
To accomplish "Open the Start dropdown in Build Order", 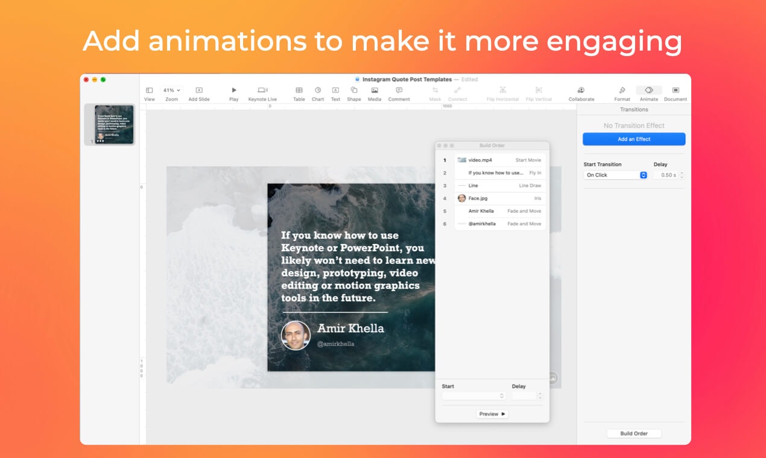I will (x=473, y=396).
